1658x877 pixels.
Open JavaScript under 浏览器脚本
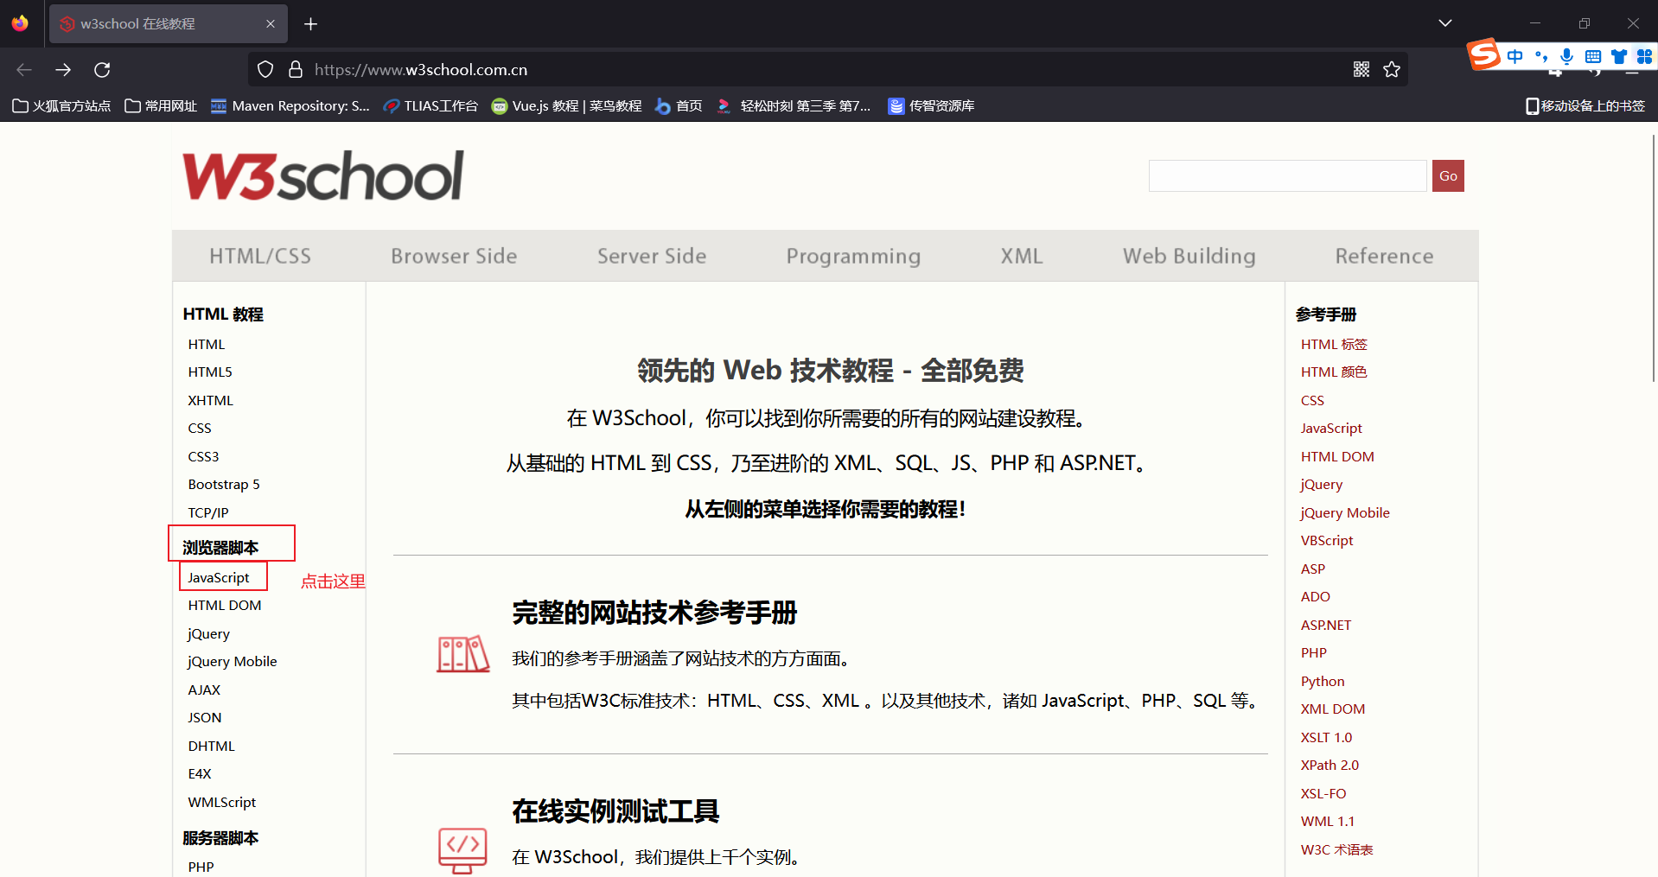pyautogui.click(x=219, y=577)
